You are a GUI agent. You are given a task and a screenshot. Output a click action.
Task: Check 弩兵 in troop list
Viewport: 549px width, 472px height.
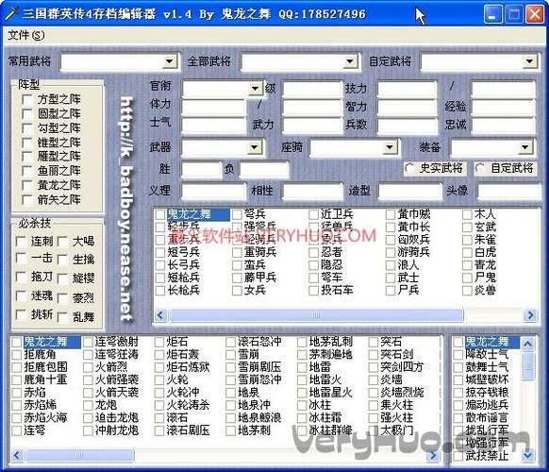tap(237, 214)
